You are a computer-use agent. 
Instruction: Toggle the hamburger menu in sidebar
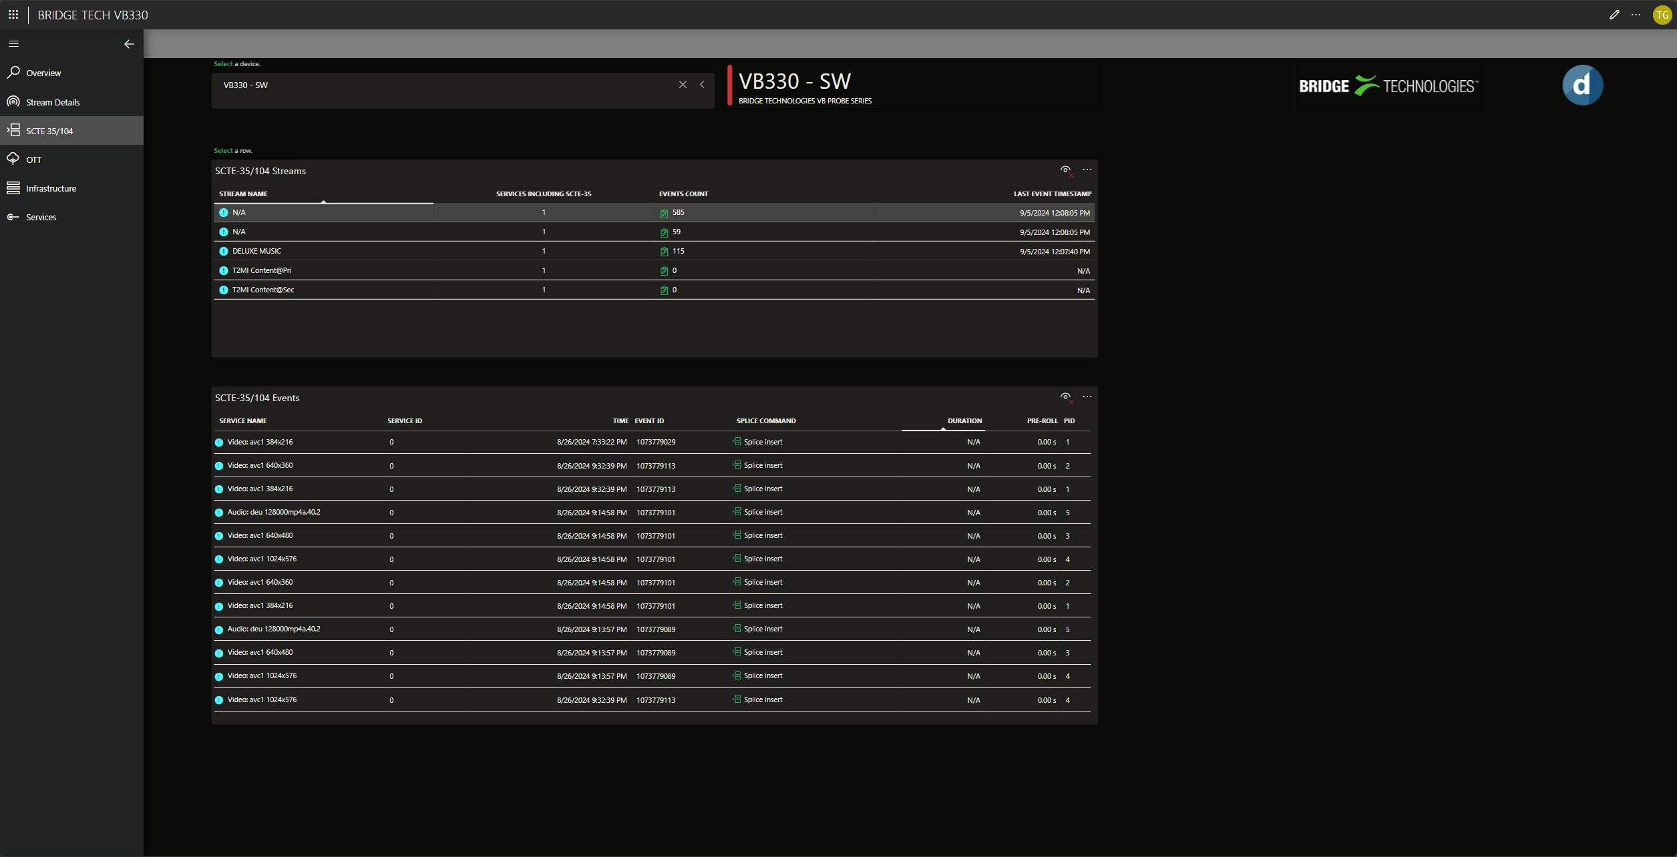(x=13, y=43)
